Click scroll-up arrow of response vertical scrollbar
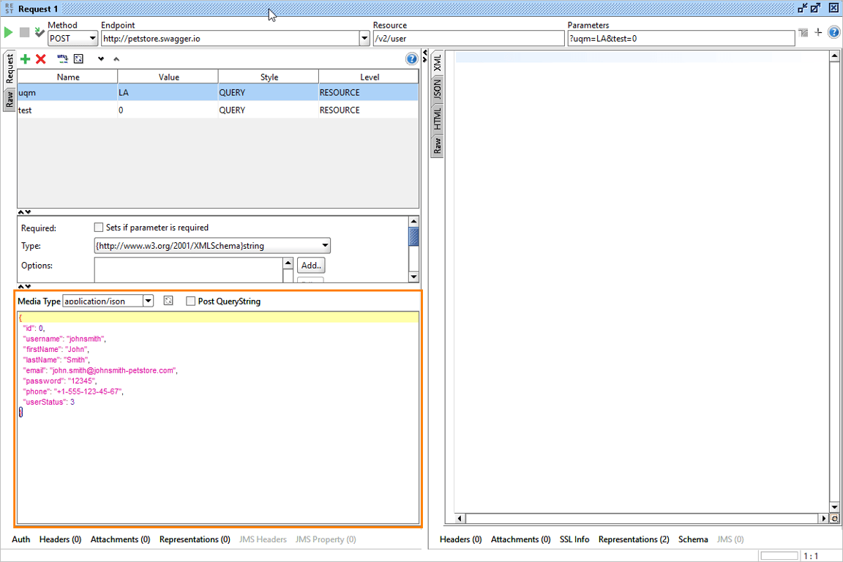This screenshot has height=562, width=843. (834, 56)
